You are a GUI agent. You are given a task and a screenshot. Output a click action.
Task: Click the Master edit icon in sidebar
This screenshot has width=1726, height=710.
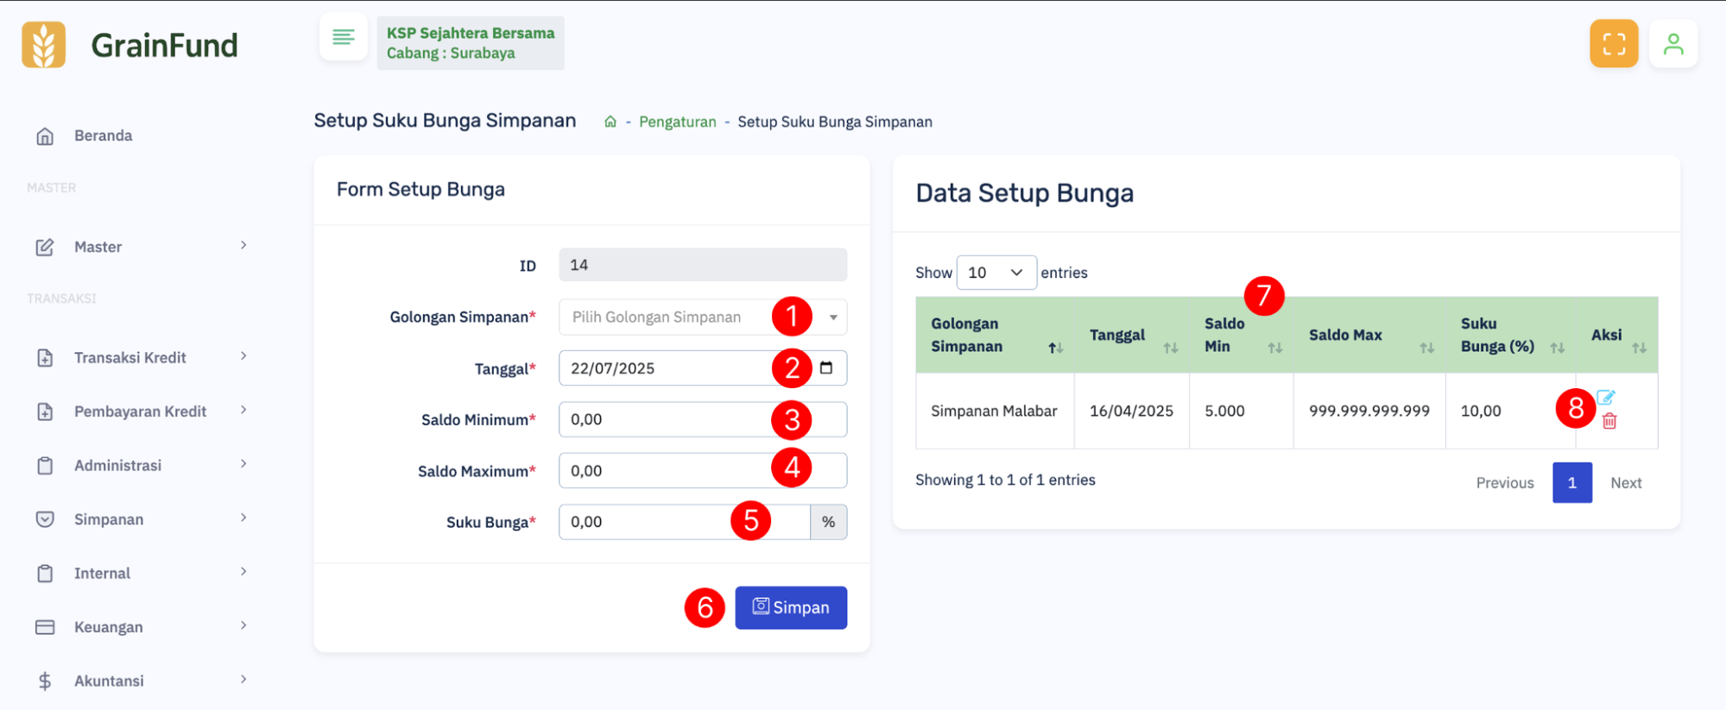click(45, 247)
